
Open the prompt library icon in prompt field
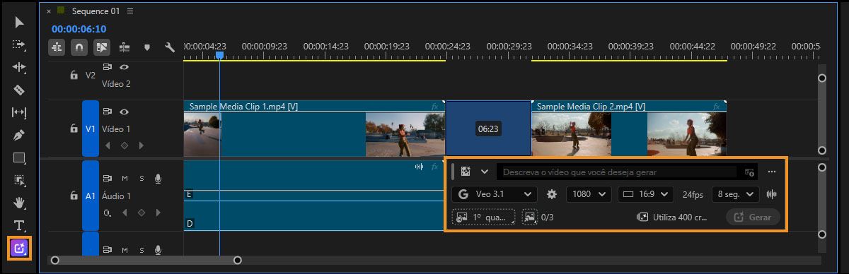pyautogui.click(x=749, y=172)
